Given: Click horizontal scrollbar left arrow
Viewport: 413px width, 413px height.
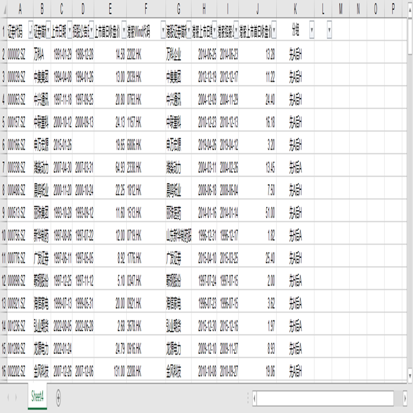Looking at the screenshot, I should click(x=254, y=398).
